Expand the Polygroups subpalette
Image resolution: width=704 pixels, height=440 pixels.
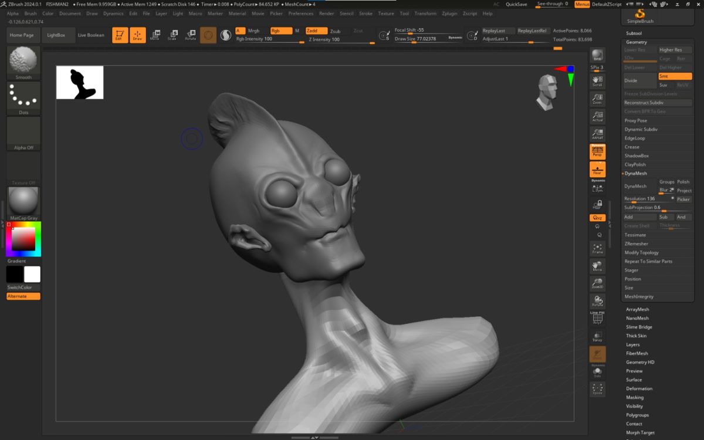[637, 415]
